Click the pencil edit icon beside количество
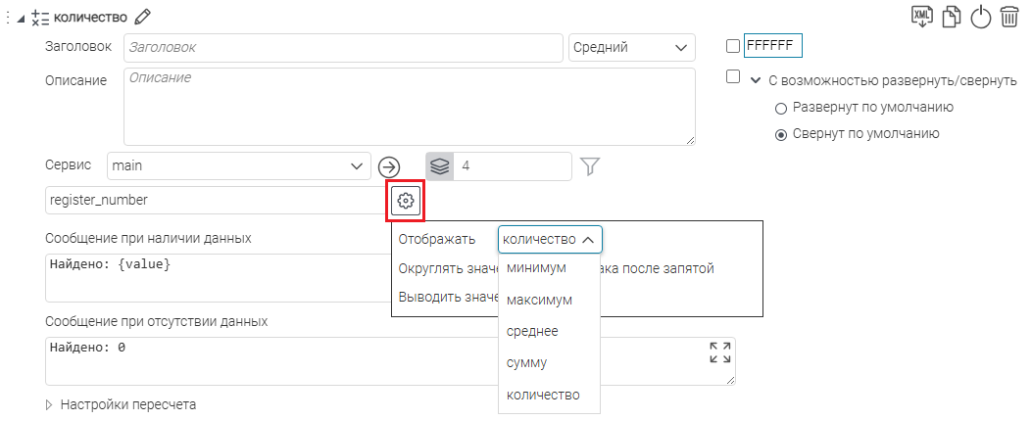The height and width of the screenshot is (421, 1032). 144,16
